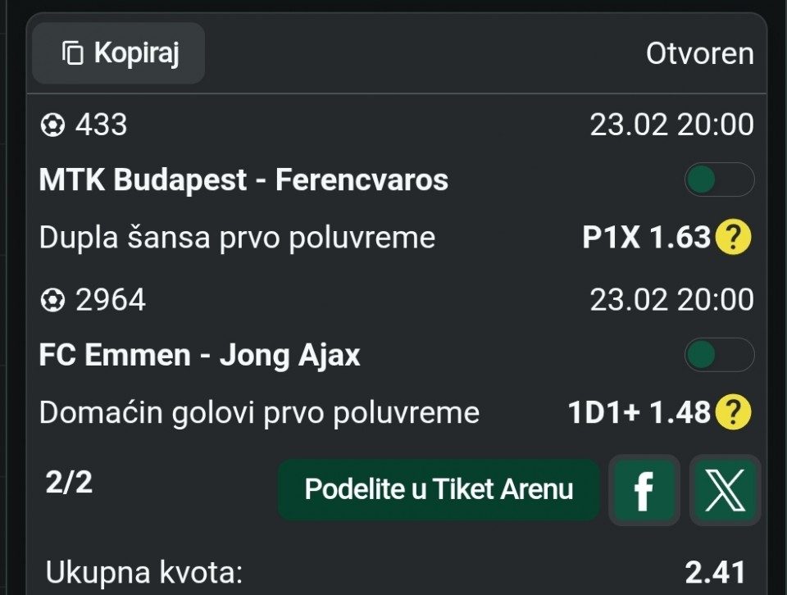
Task: Click the Dupla šansa prvo poluvreme market
Action: pyautogui.click(x=237, y=238)
